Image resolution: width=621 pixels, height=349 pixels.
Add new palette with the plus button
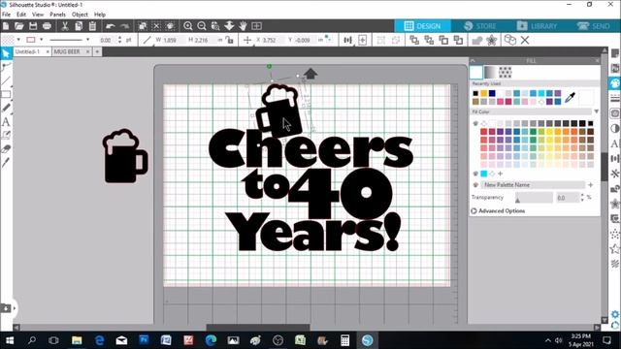(x=591, y=185)
